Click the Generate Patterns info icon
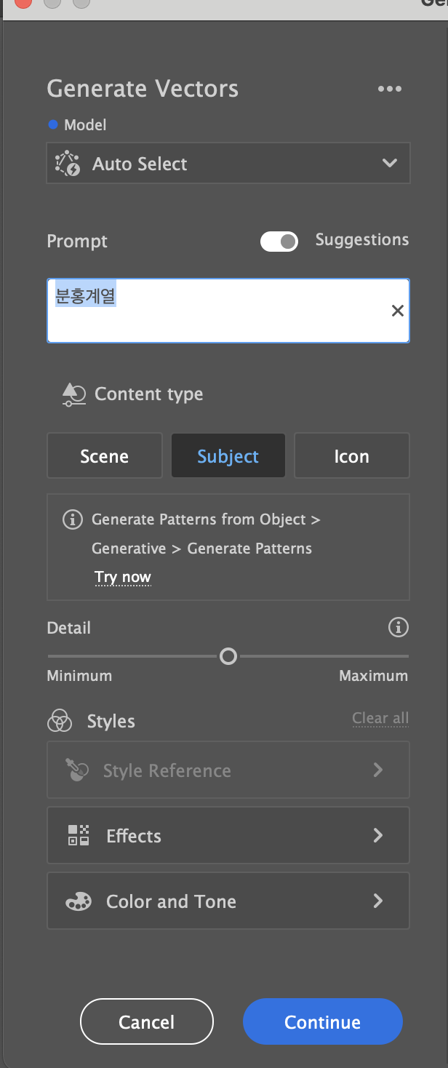This screenshot has height=1068, width=448. [72, 519]
